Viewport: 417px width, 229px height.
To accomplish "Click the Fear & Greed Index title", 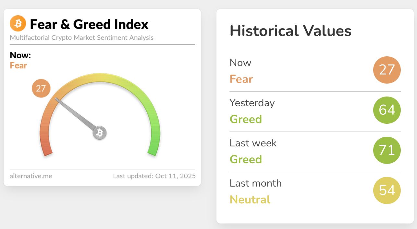I will tap(89, 24).
